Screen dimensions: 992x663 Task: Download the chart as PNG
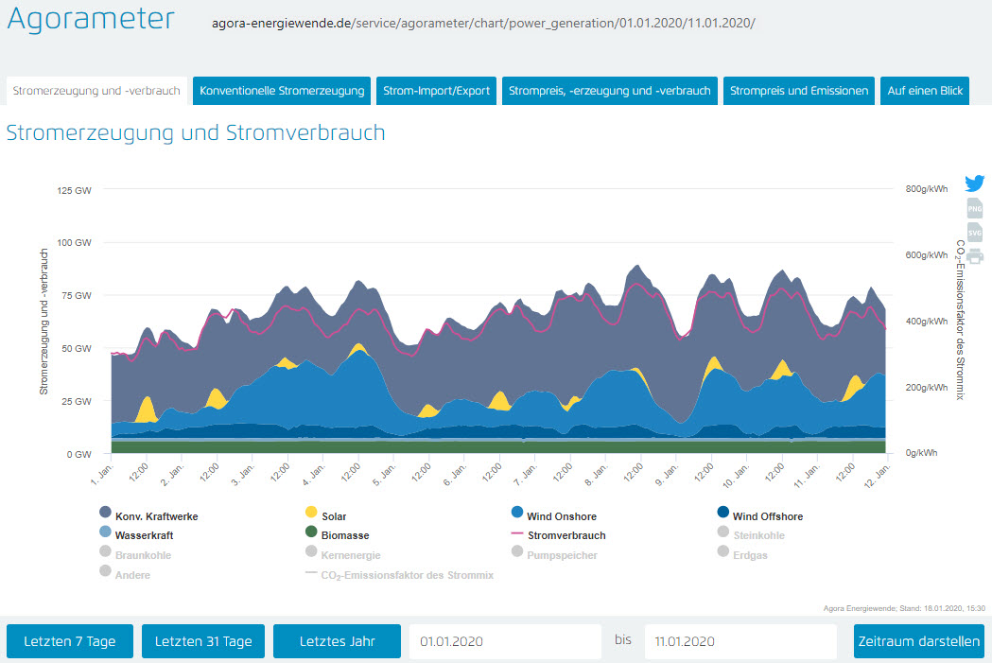[974, 208]
